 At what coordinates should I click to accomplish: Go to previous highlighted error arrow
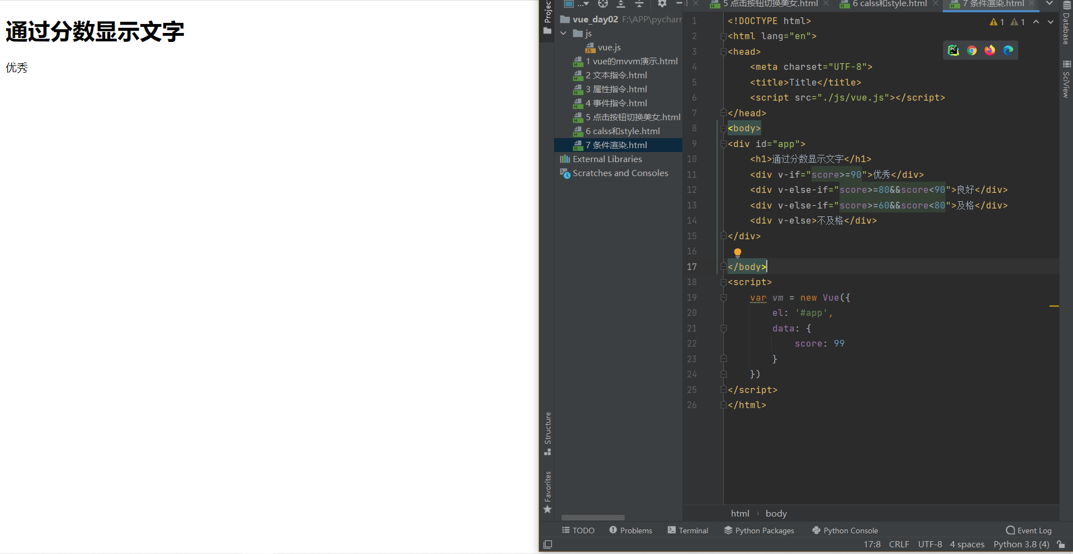point(1036,22)
